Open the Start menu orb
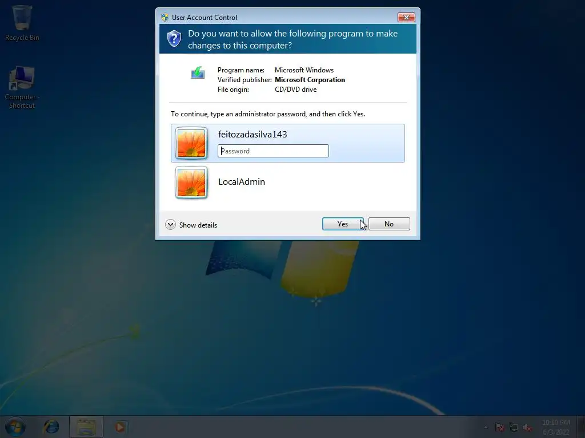This screenshot has width=585, height=438. (15, 427)
